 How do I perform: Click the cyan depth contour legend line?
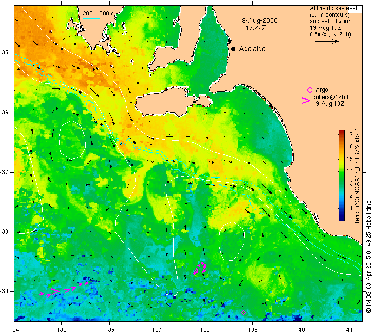91,18
